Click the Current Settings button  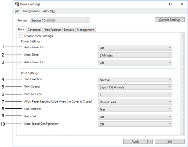170,20
